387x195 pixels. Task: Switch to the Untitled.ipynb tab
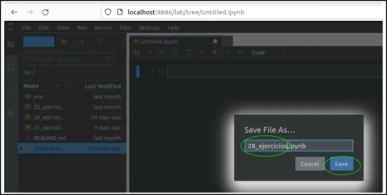click(x=176, y=41)
